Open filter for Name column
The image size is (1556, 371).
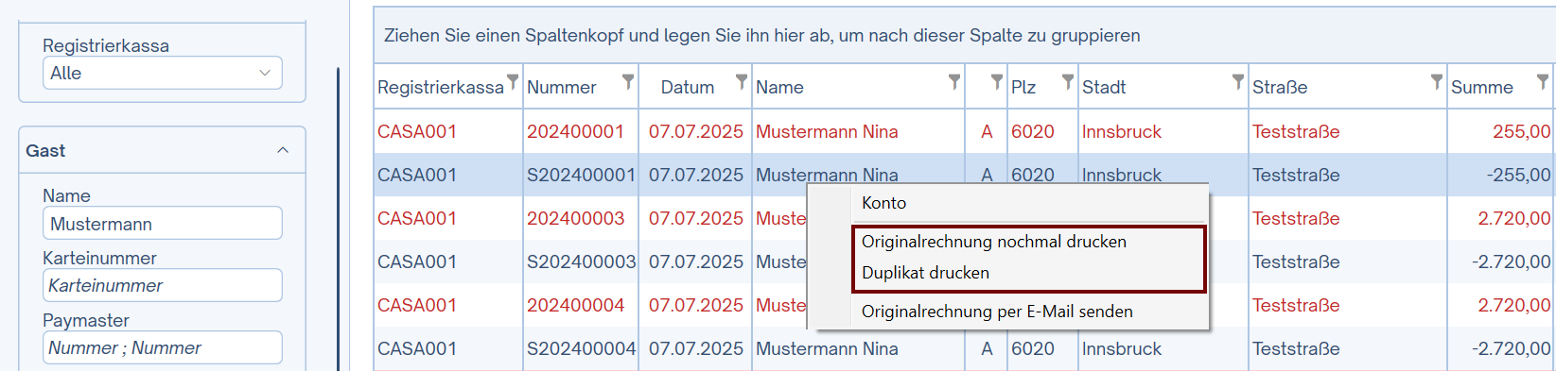pos(954,82)
